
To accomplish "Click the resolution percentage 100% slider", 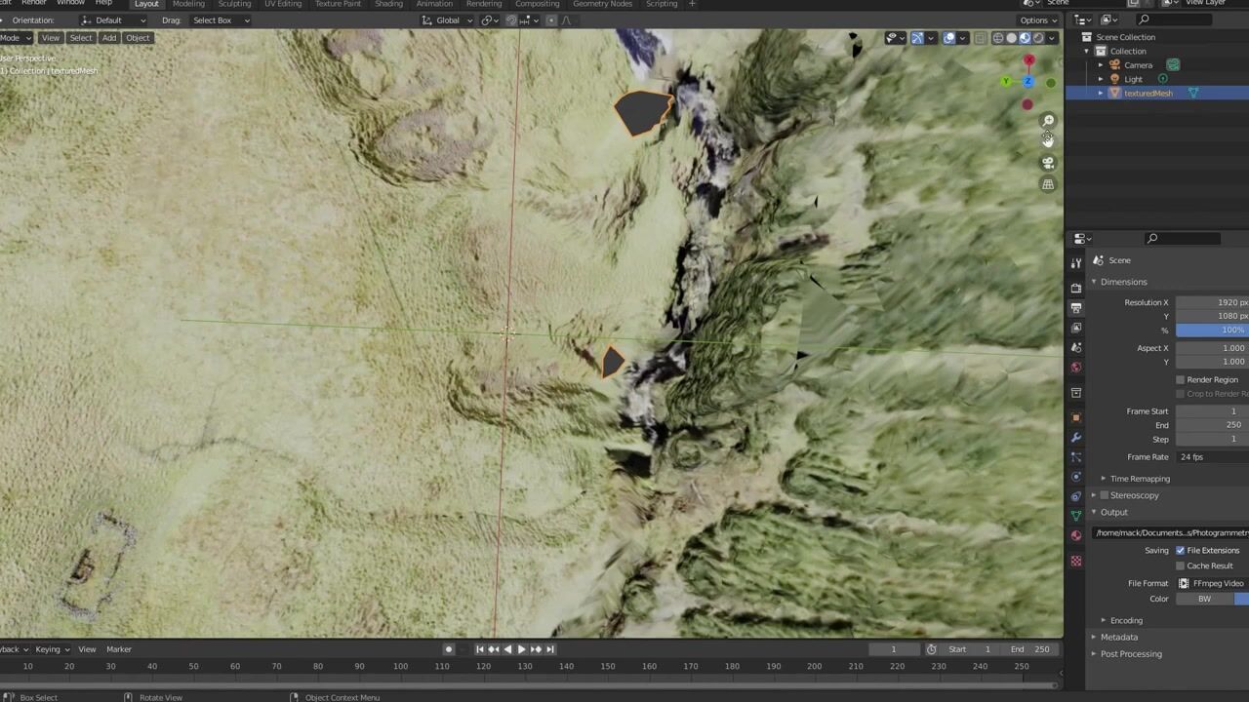I will tap(1212, 331).
